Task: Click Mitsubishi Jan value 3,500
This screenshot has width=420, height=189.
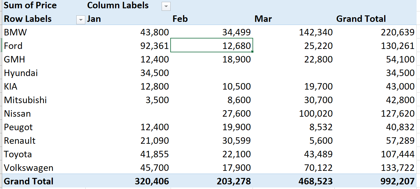Action: (157, 100)
